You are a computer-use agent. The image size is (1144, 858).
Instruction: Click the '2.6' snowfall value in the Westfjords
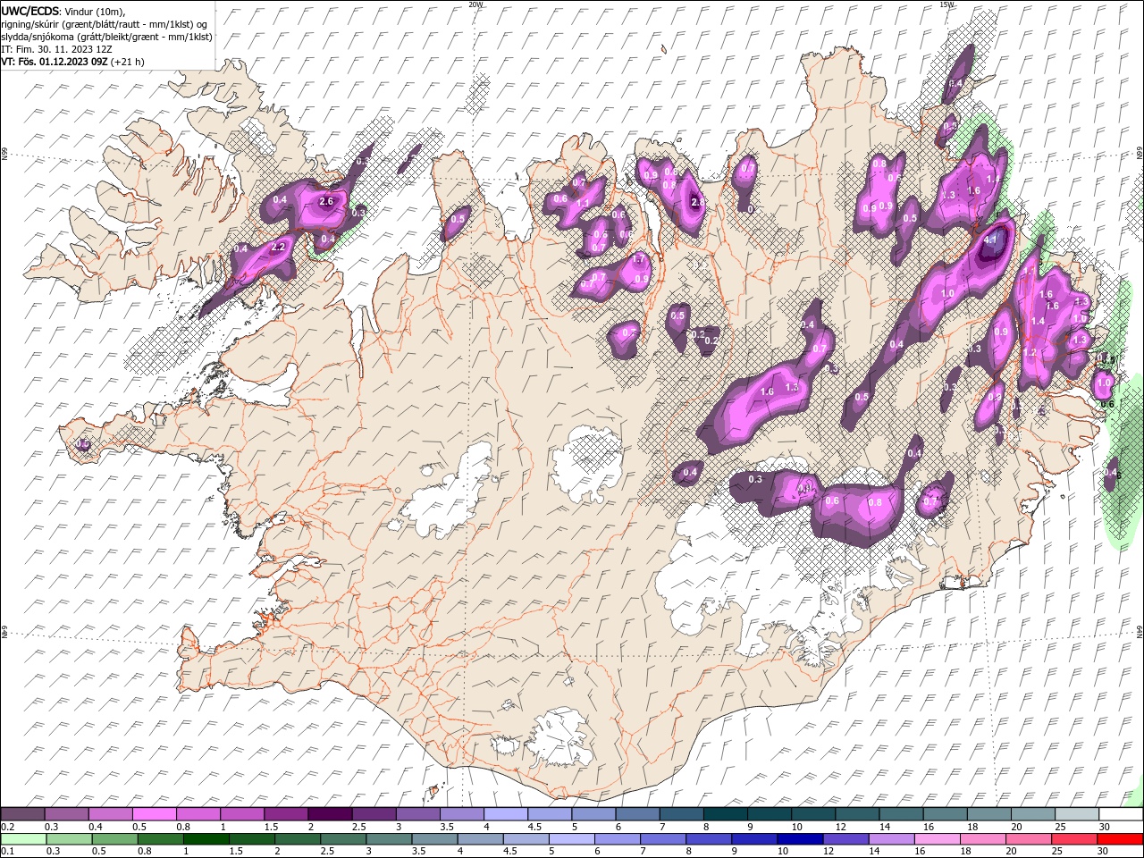[326, 201]
